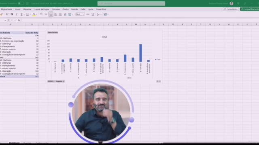Screen dimensions: 259x145
Task: Open the Dados tab
Action: coord(66,9)
